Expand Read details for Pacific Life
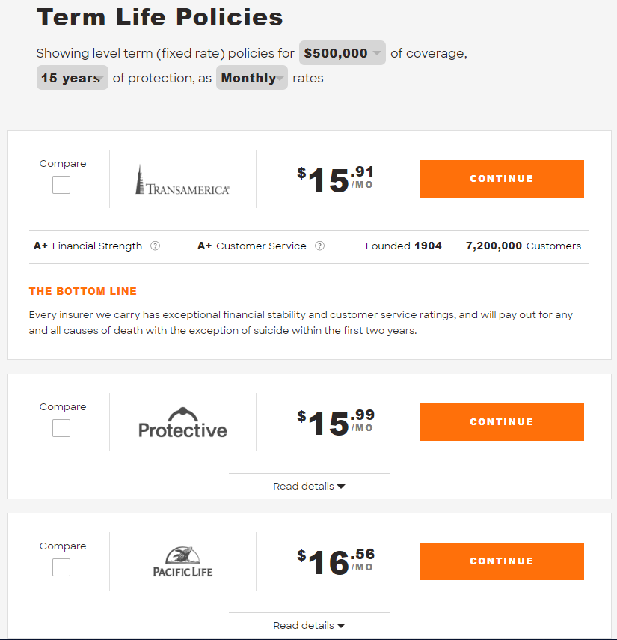This screenshot has height=640, width=617. (x=309, y=625)
